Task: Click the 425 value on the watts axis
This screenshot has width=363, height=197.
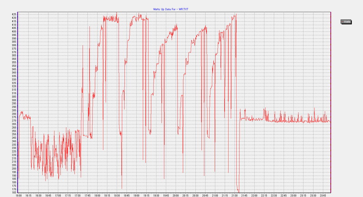Action: coord(14,14)
